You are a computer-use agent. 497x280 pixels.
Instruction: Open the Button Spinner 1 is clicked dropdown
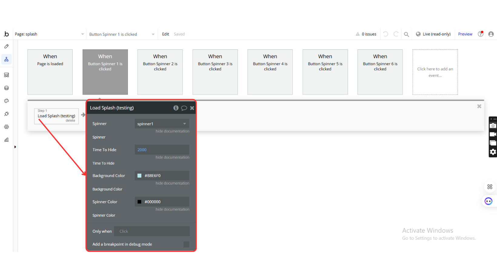[x=122, y=34]
